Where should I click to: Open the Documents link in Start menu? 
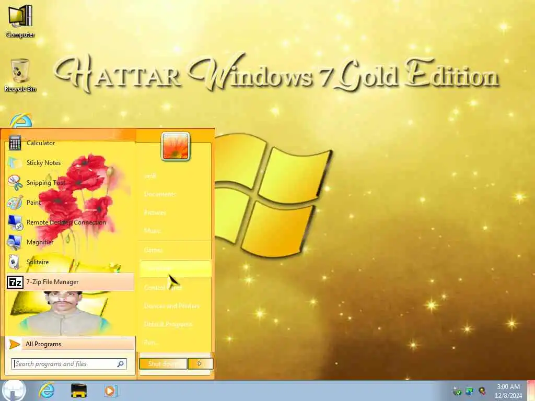coord(160,194)
